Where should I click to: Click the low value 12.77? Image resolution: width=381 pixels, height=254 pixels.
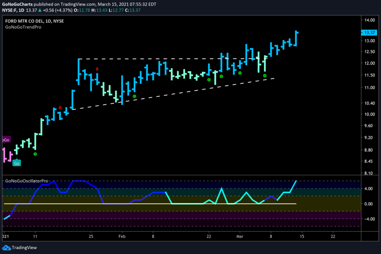point(118,10)
